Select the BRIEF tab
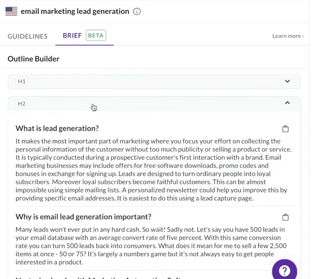This screenshot has width=312, height=279. click(72, 36)
